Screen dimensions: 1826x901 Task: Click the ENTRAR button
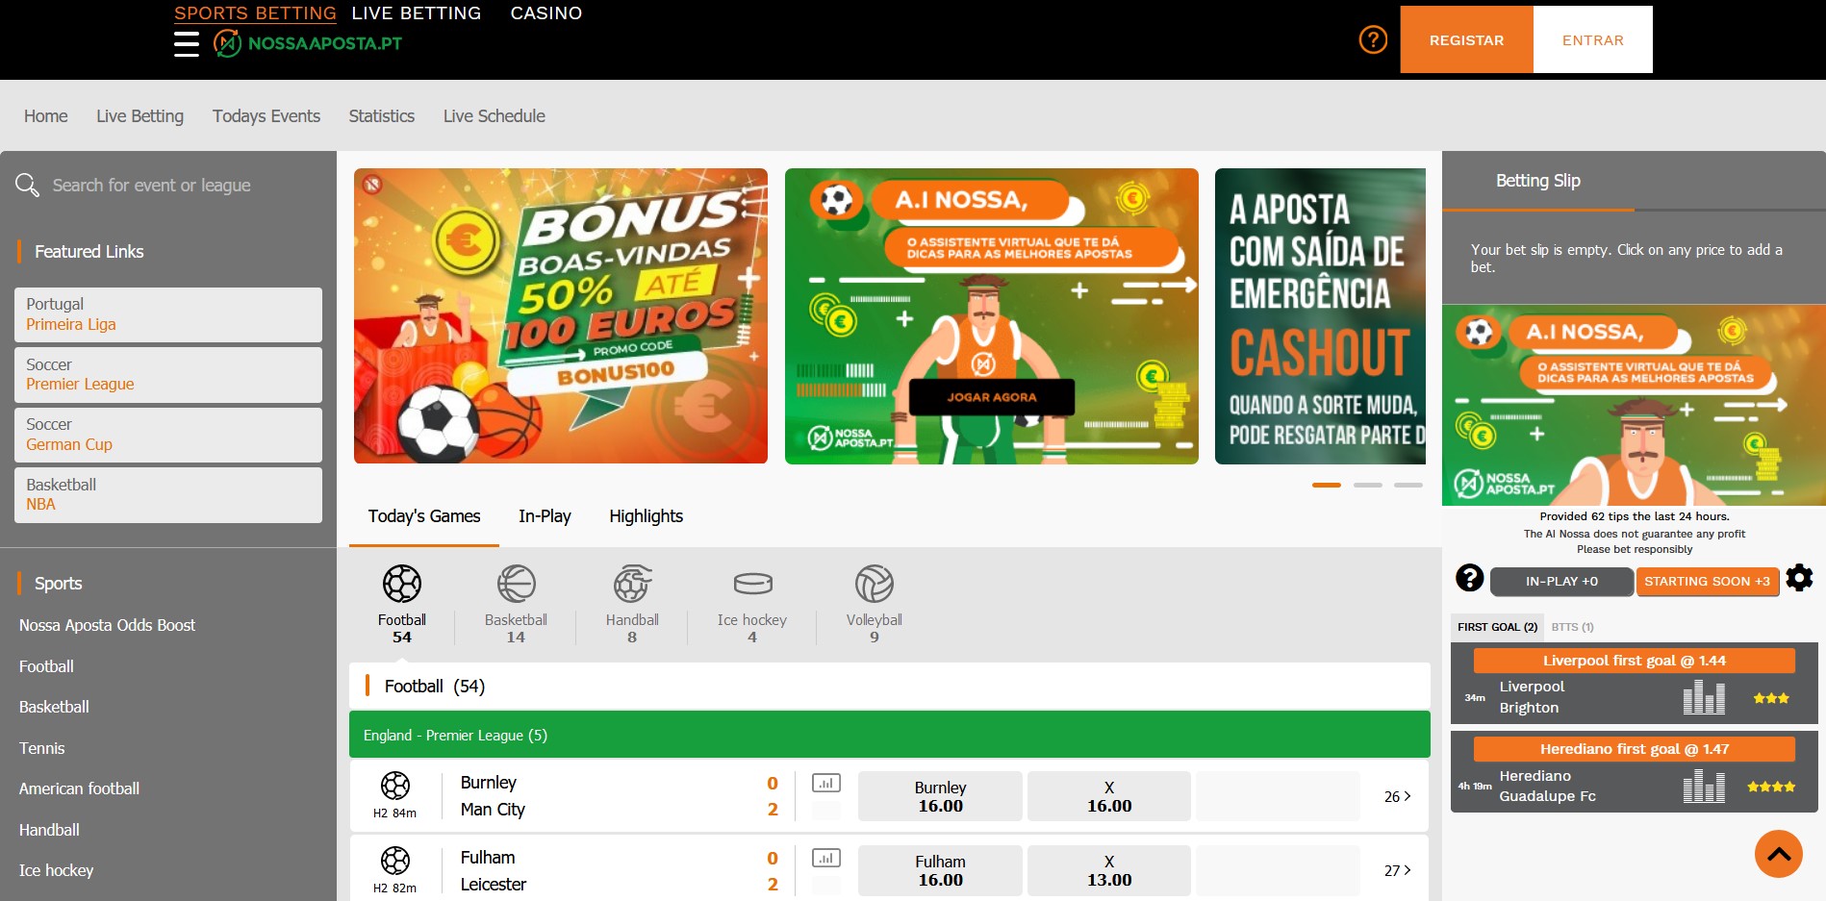[1592, 39]
